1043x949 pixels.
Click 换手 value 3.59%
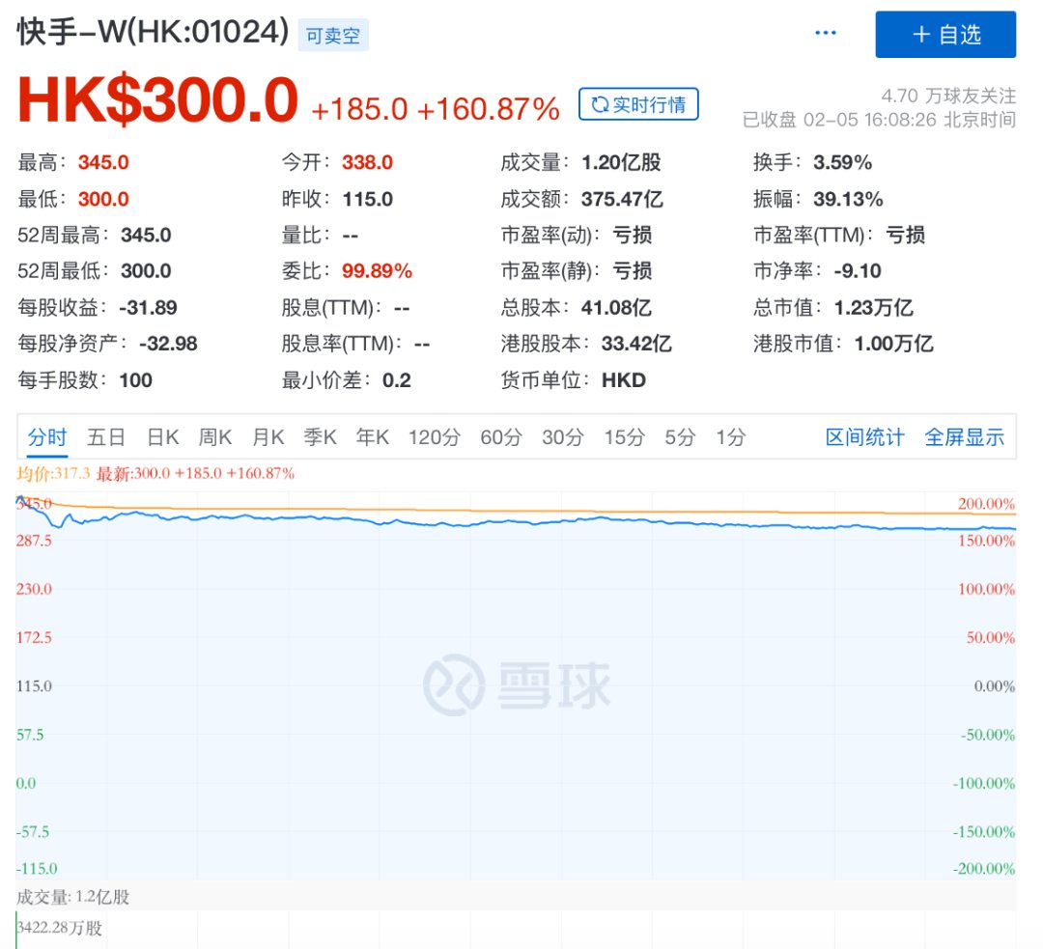[x=842, y=162]
